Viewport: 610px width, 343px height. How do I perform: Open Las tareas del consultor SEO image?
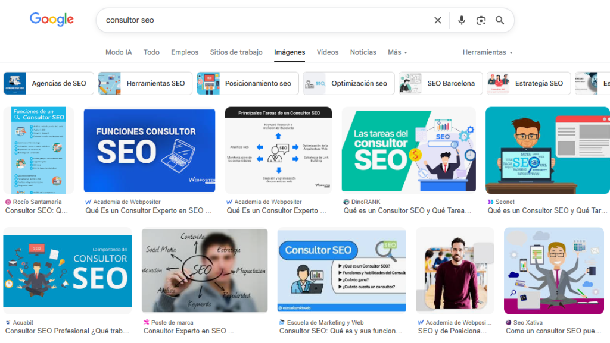409,150
